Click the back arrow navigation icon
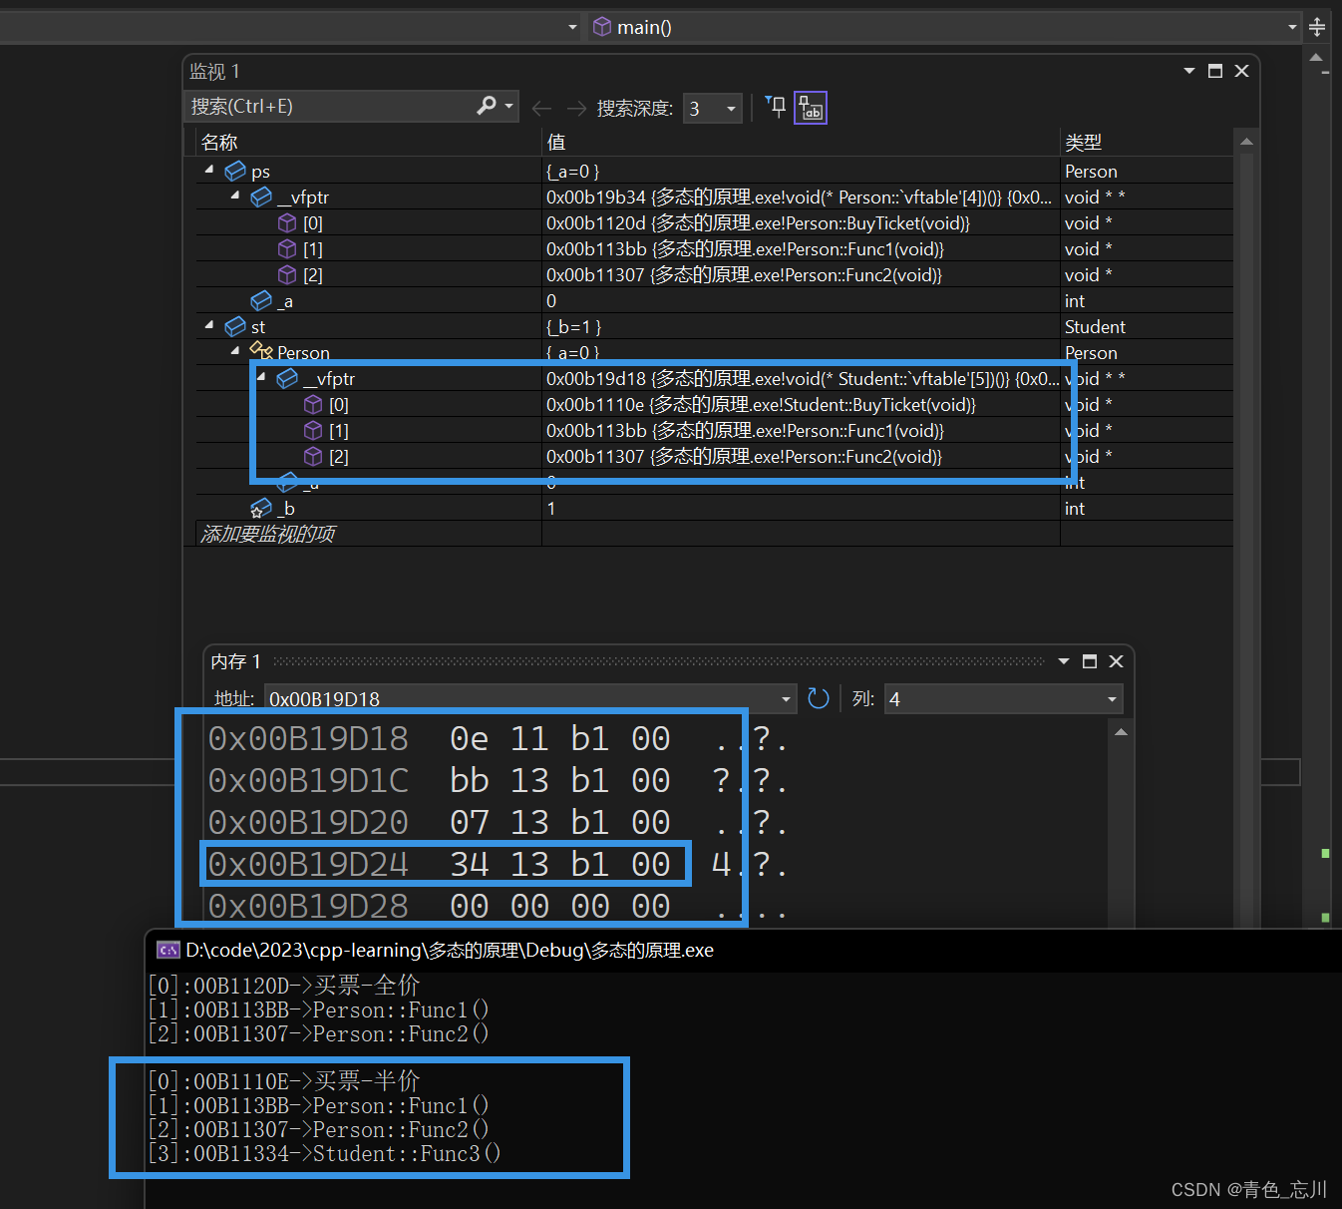The image size is (1342, 1209). point(541,108)
